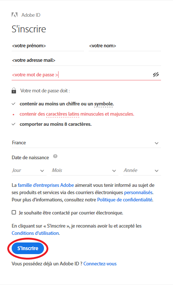
Task: Click the padlock icon beside password rules
Action: (x=14, y=91)
